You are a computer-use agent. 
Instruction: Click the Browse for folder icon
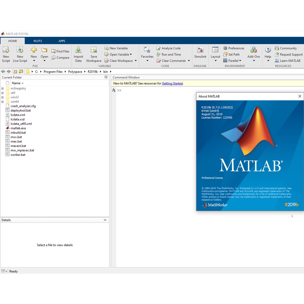(x=21, y=72)
